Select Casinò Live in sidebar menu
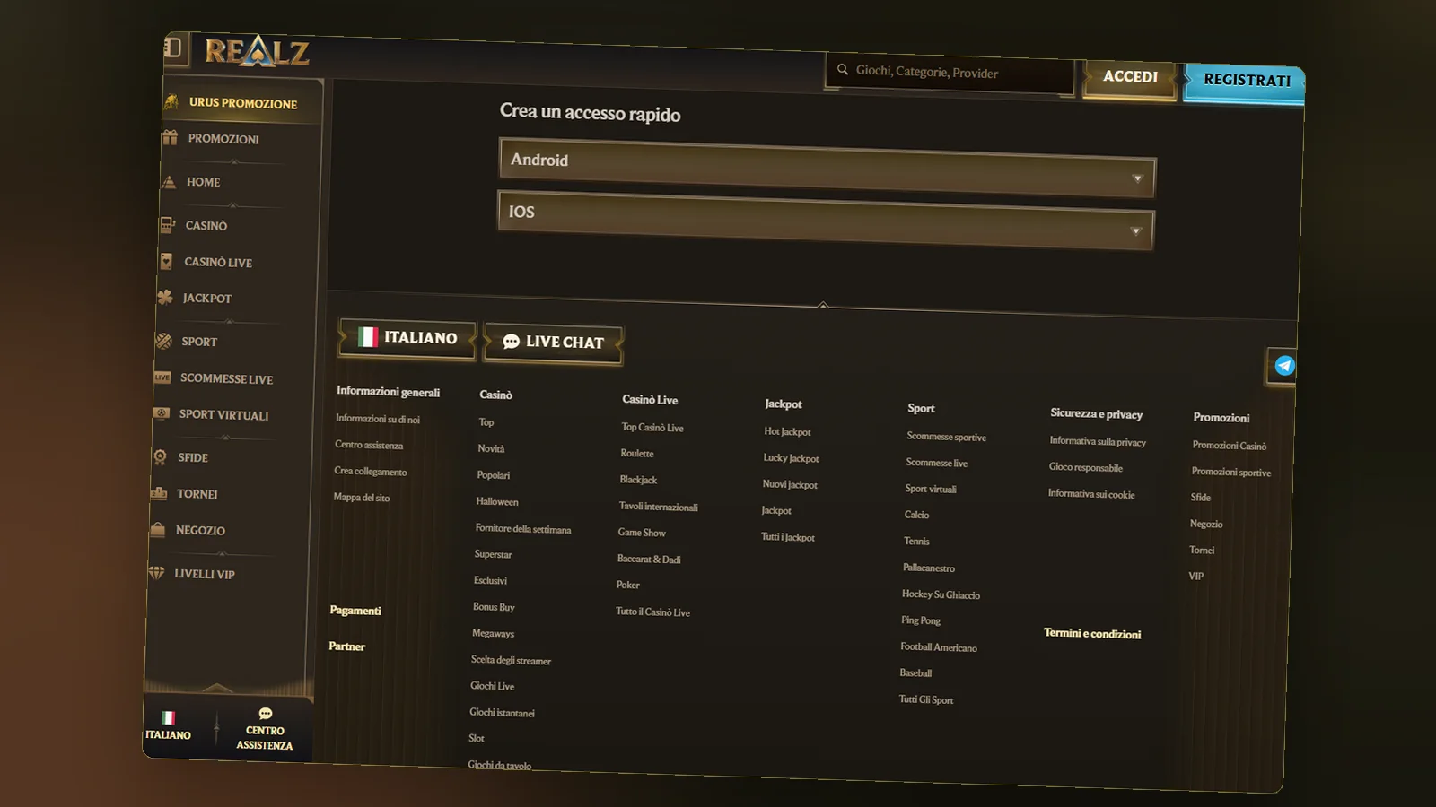This screenshot has height=807, width=1436. click(x=218, y=262)
